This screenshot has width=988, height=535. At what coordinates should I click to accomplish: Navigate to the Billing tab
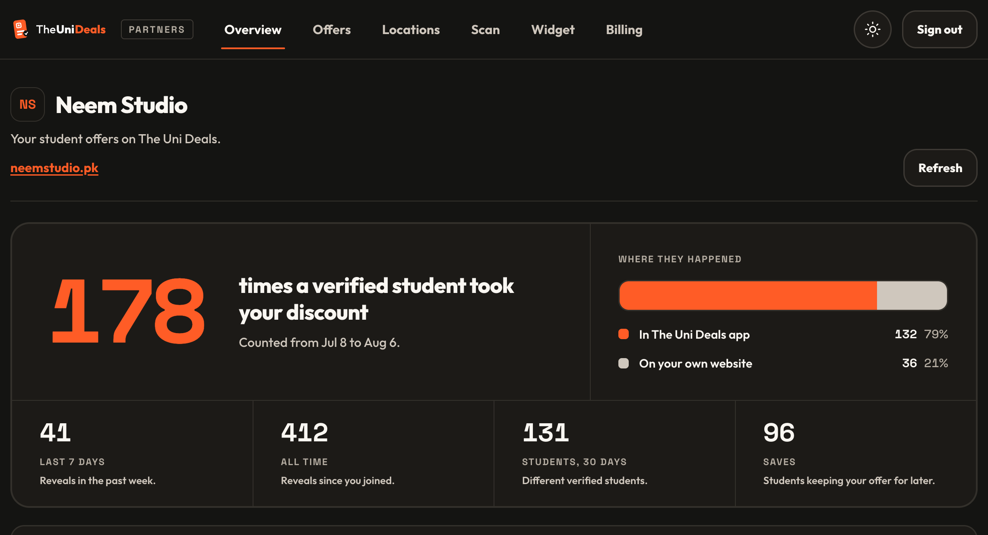[x=624, y=29]
